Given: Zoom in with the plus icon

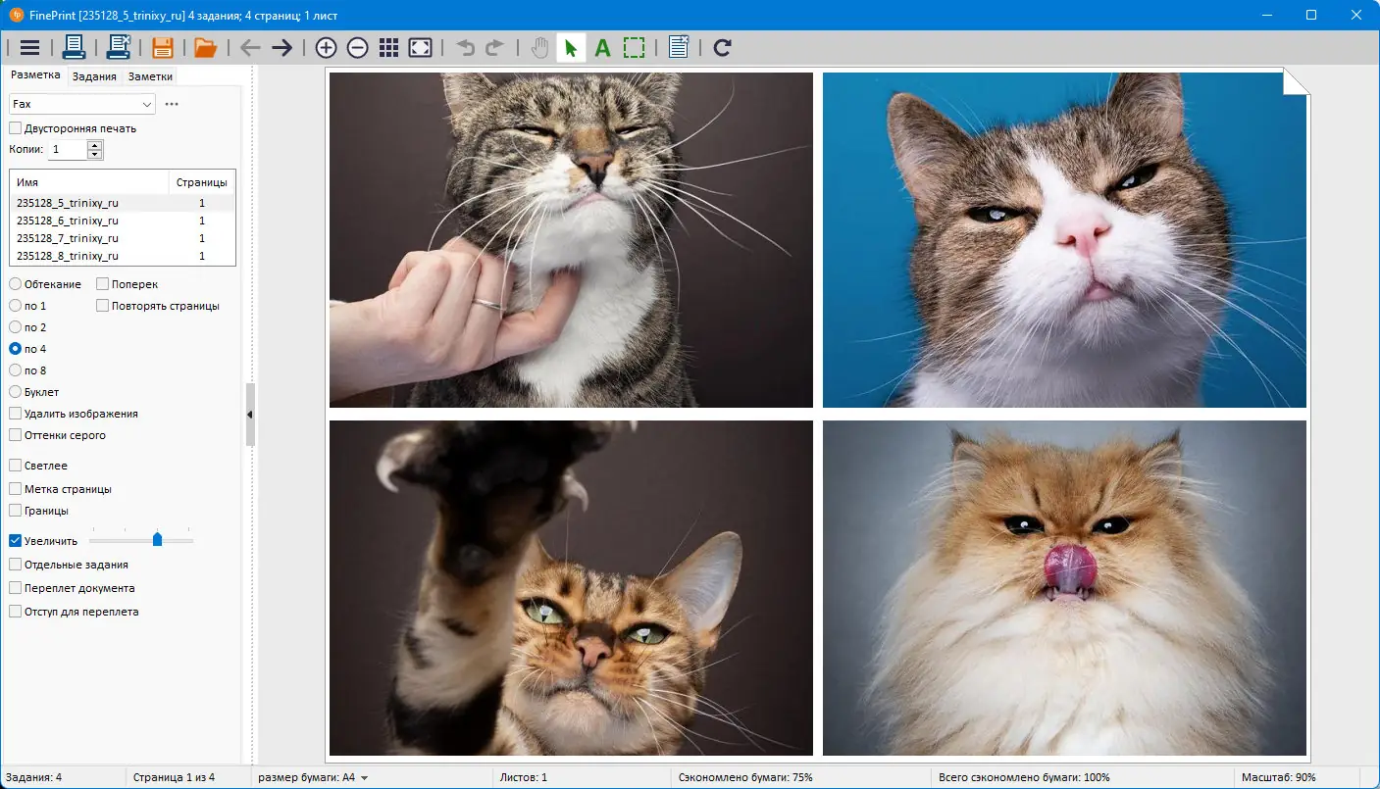Looking at the screenshot, I should [326, 47].
